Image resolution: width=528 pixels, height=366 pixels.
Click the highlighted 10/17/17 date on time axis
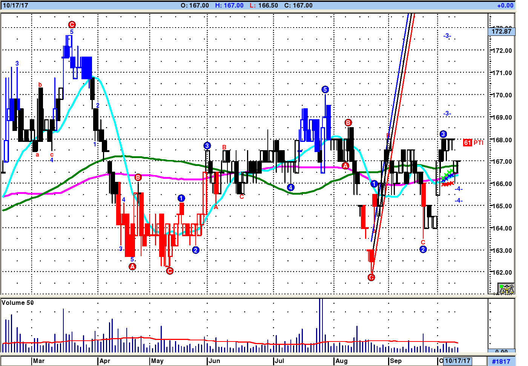457,361
